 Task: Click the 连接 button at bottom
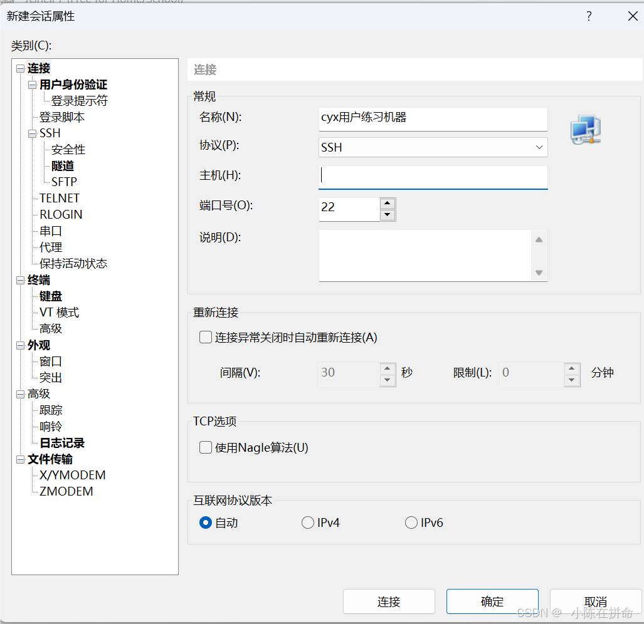[x=389, y=601]
